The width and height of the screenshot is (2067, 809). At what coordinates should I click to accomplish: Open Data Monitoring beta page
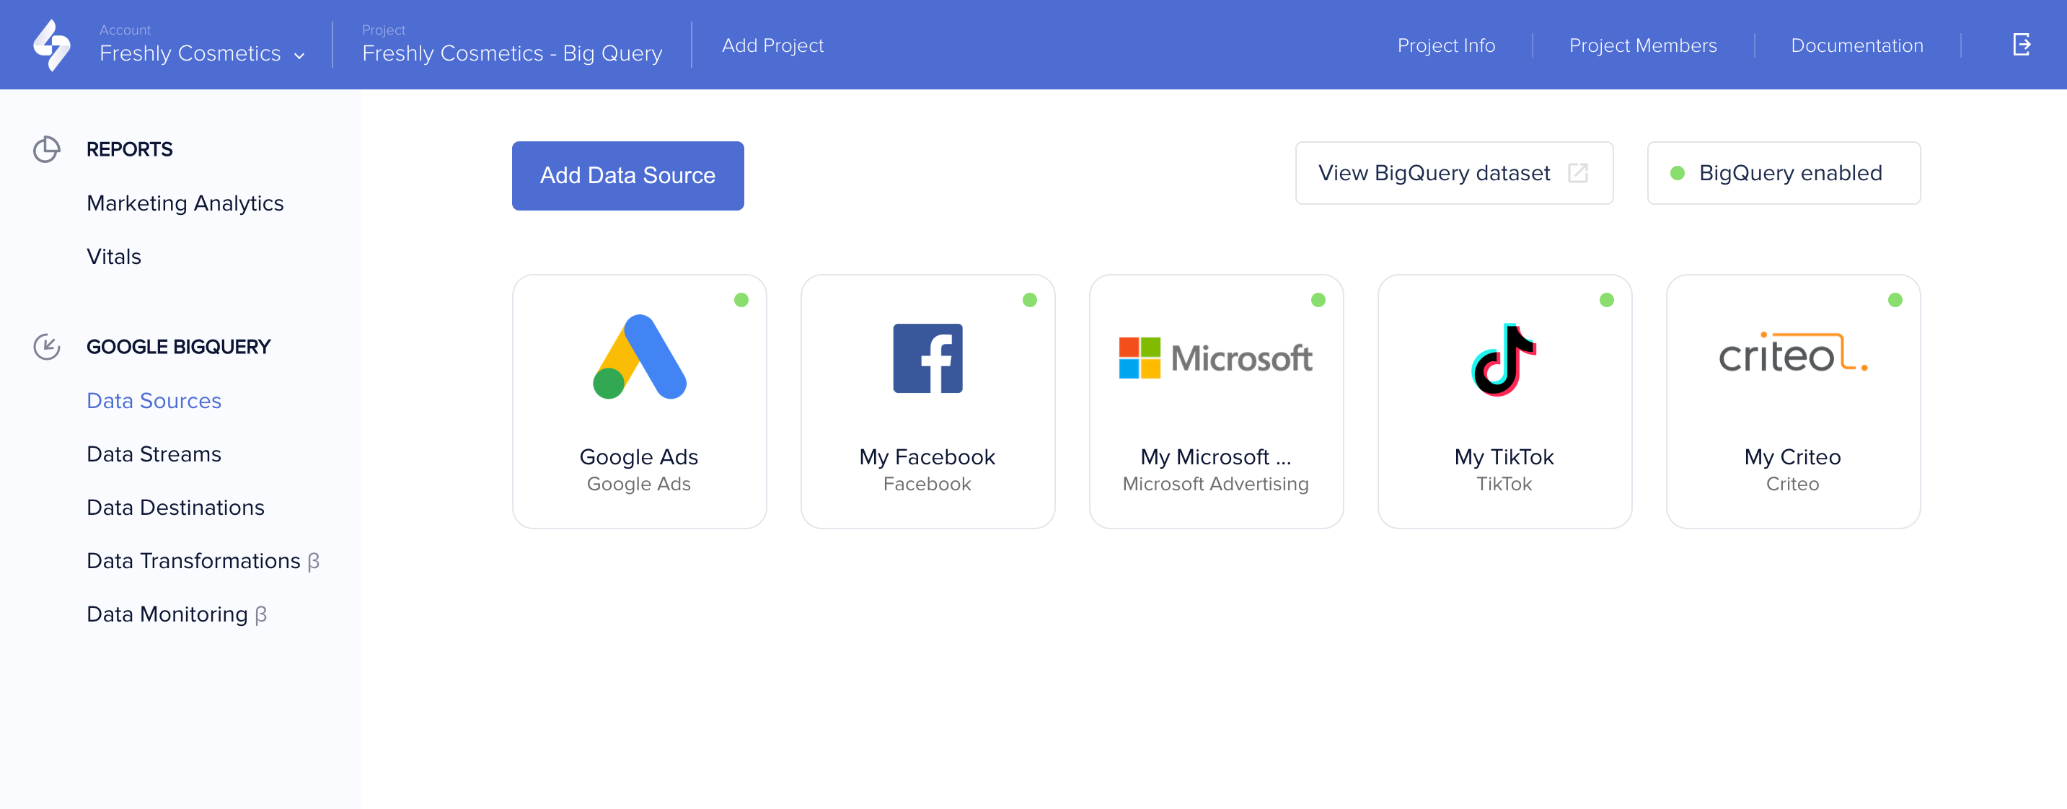(177, 614)
